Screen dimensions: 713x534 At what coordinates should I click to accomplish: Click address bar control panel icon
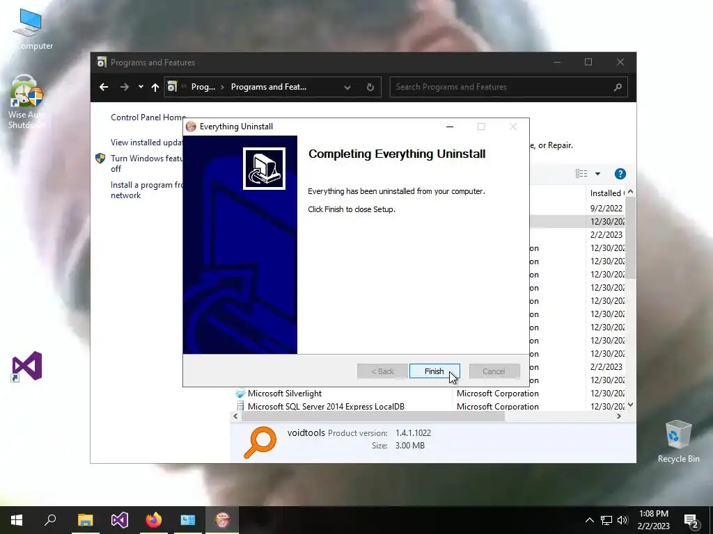[172, 87]
